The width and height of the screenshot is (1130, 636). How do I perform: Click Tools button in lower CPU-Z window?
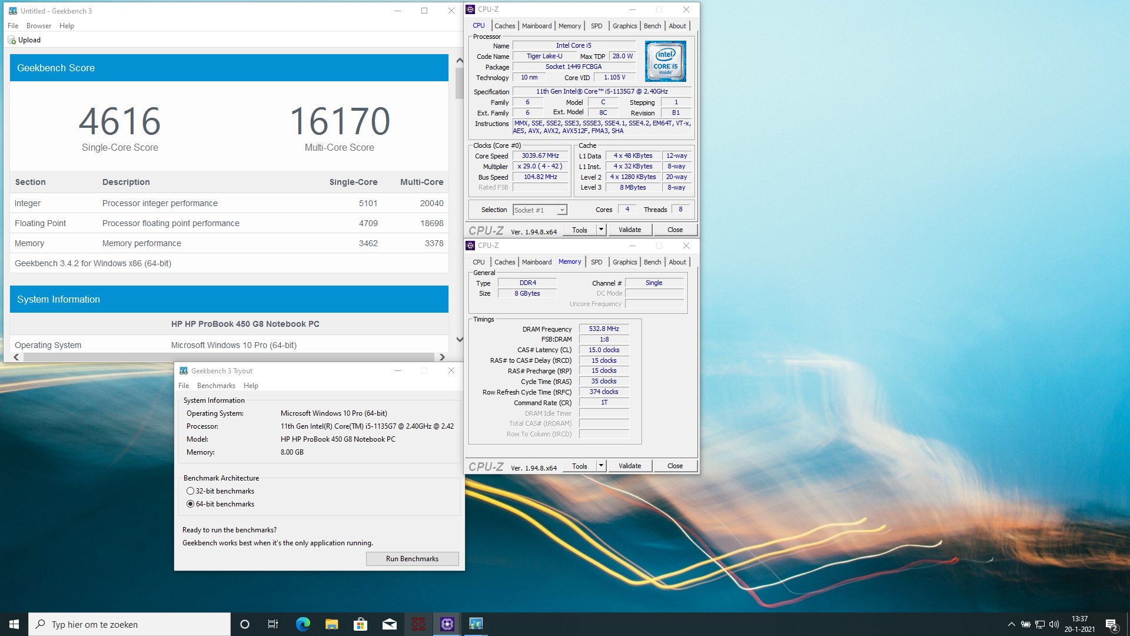pos(580,466)
